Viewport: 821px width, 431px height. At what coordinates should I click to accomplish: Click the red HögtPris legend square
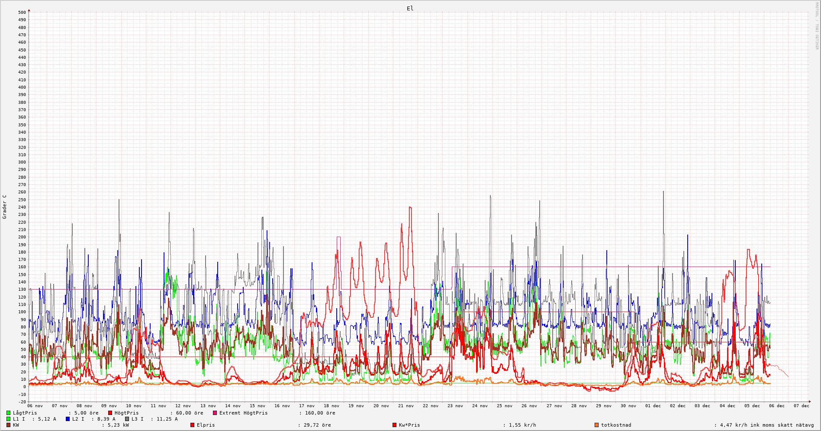pyautogui.click(x=110, y=413)
